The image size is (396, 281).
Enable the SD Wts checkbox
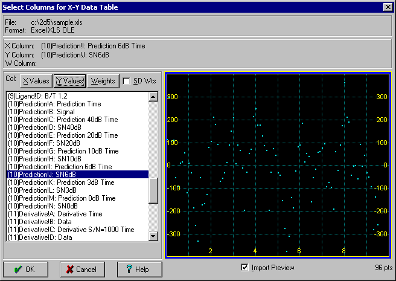(x=126, y=81)
